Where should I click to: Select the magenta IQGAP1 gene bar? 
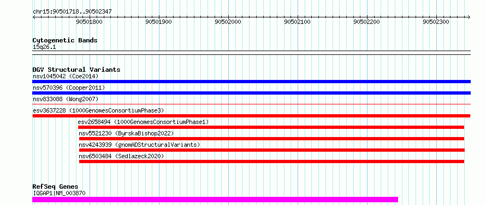[x=215, y=200]
